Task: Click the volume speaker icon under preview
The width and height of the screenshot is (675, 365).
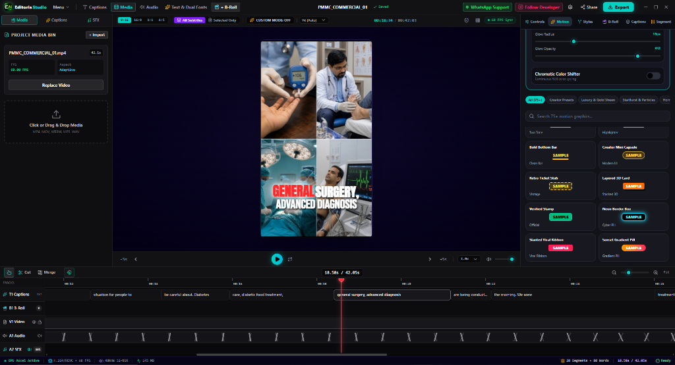Action: click(x=488, y=259)
